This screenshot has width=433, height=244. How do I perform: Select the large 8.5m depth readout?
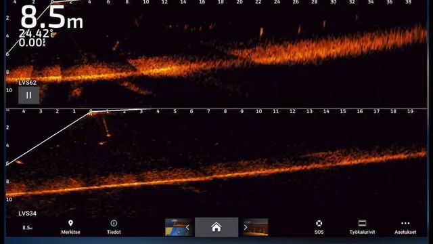coord(51,18)
